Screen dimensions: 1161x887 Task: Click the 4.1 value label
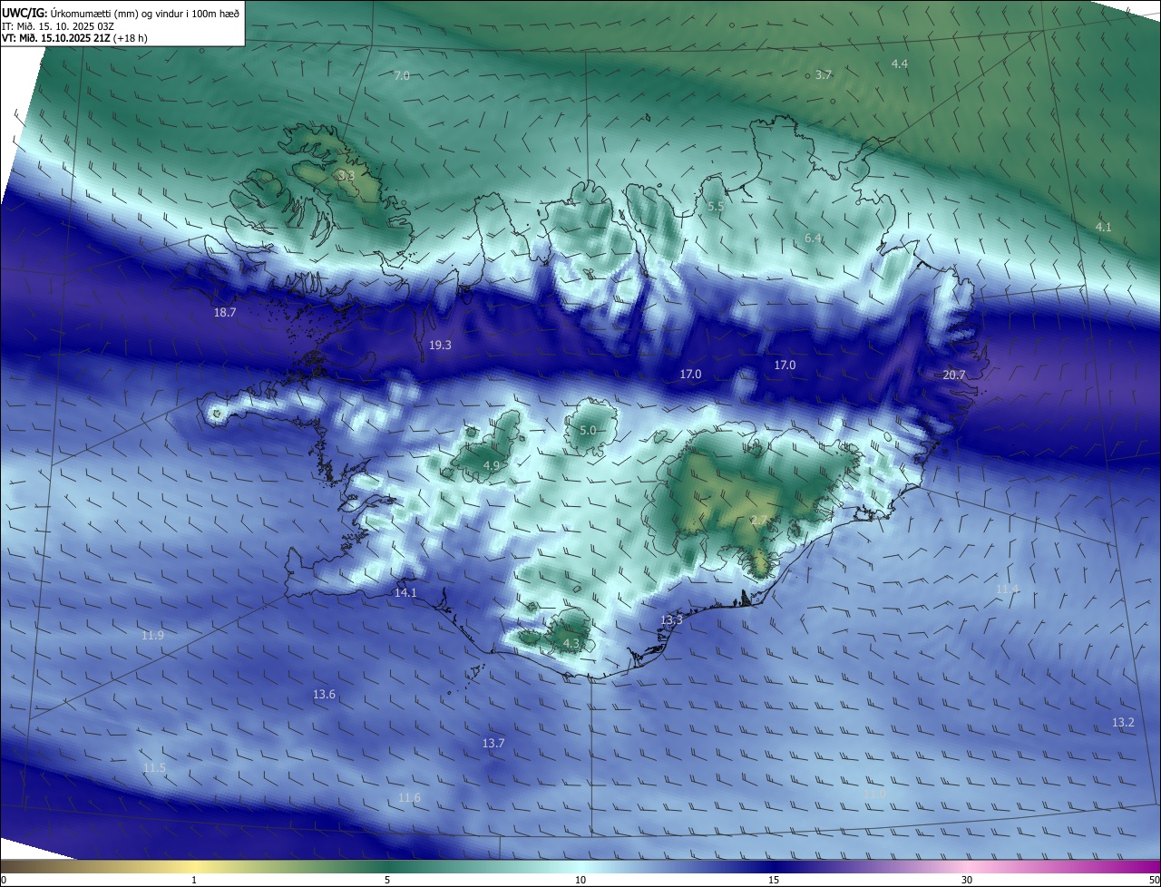coord(1104,227)
